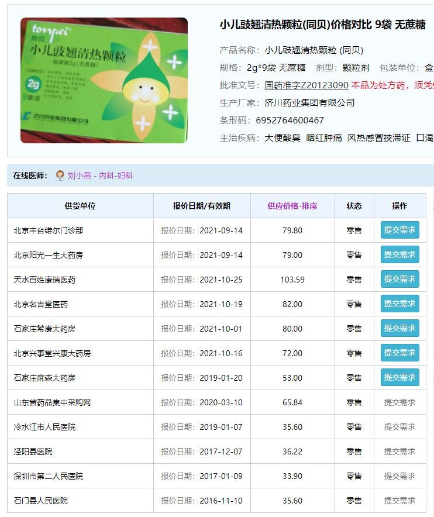
Task: Click quote date 2021-10-25
Action: tap(221, 280)
